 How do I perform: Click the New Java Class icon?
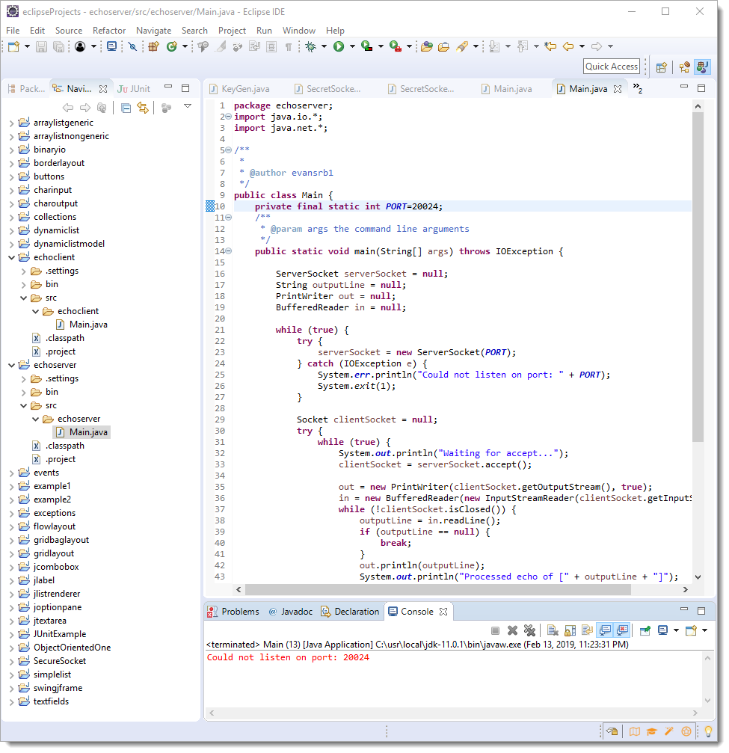click(x=172, y=46)
